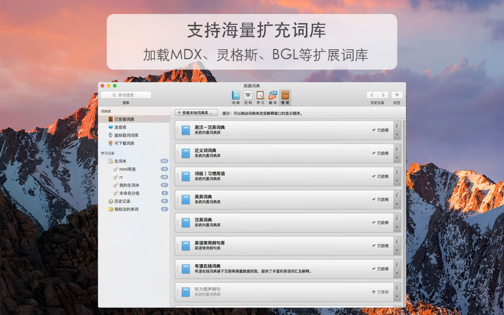Show info for 听力原声例句

[397, 287]
